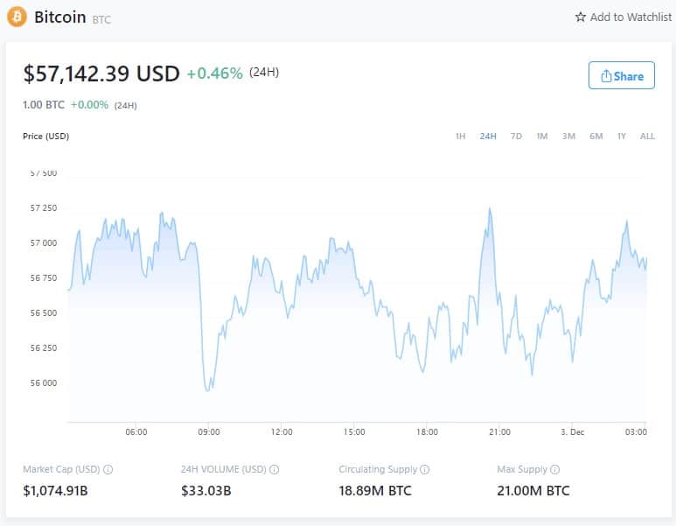This screenshot has height=526, width=676.
Task: Click the 57 000 price axis label
Action: 44,243
